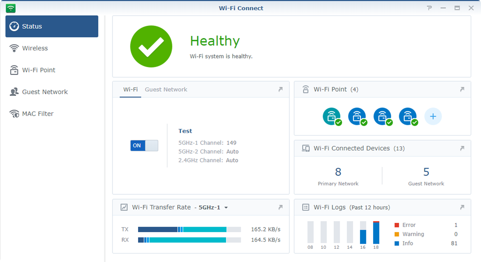This screenshot has width=481, height=262.
Task: Click the TX transfer rate bar
Action: pyautogui.click(x=189, y=229)
